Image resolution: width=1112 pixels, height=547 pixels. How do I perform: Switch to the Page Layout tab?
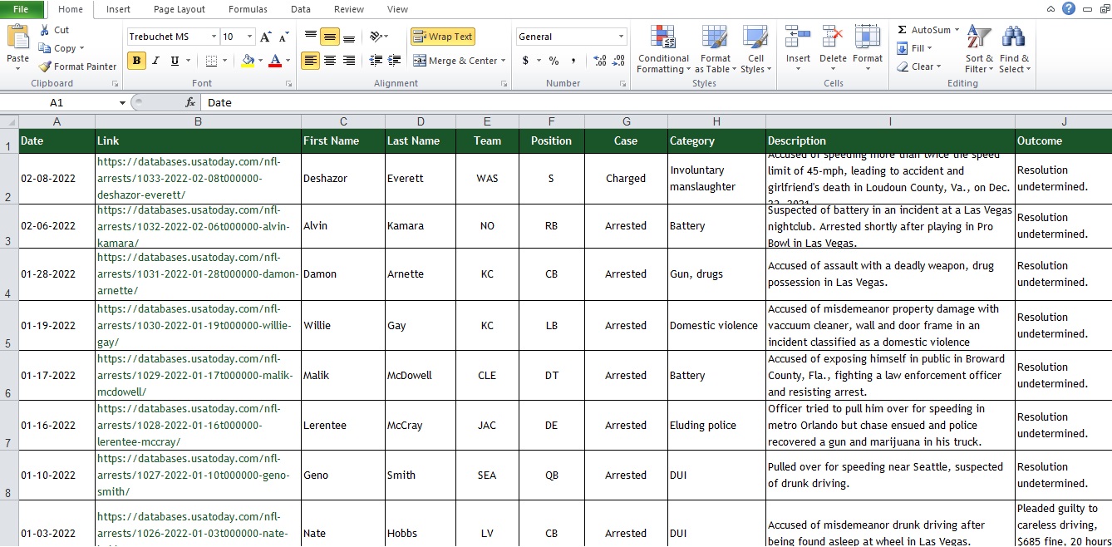click(x=180, y=9)
